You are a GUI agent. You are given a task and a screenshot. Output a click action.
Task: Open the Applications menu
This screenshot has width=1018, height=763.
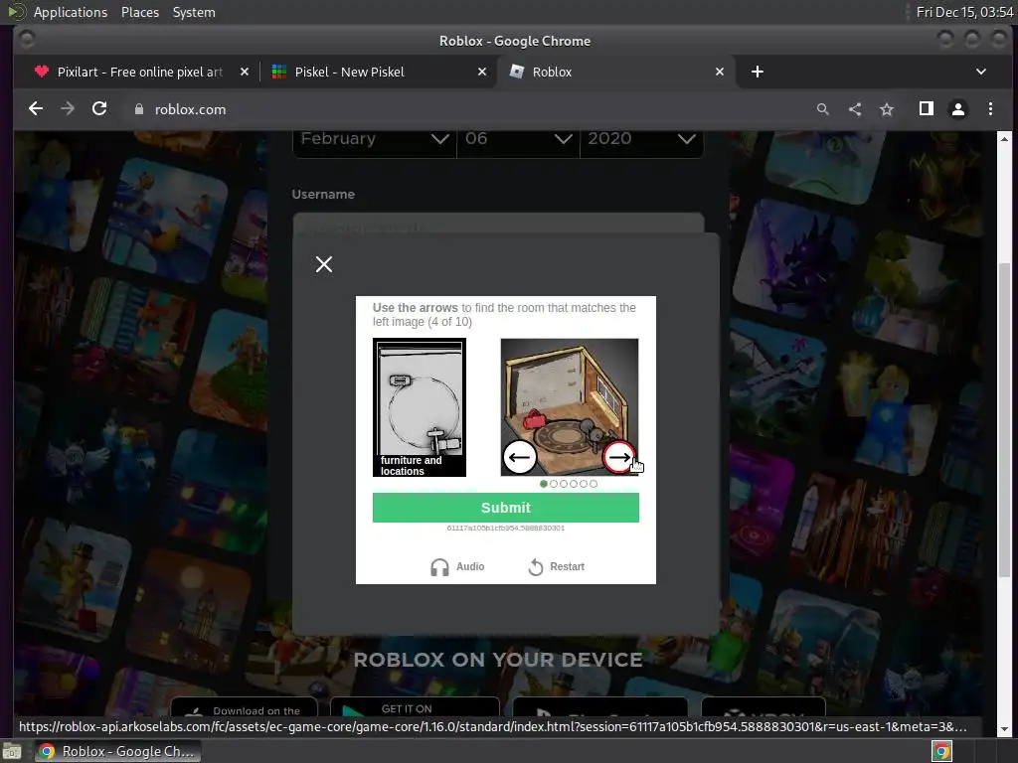coord(71,12)
